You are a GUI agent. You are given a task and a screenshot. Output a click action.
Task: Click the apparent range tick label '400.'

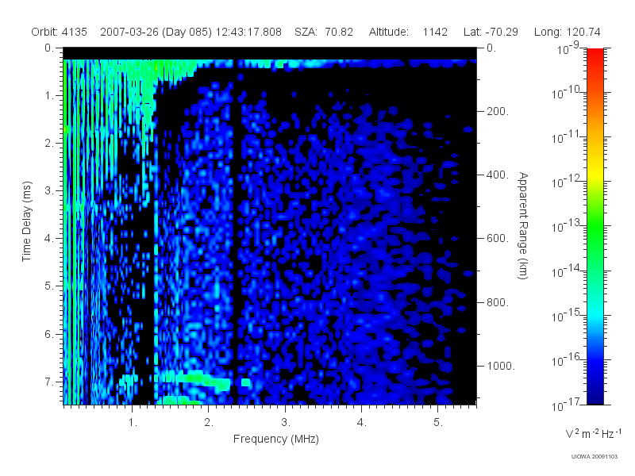pos(498,175)
